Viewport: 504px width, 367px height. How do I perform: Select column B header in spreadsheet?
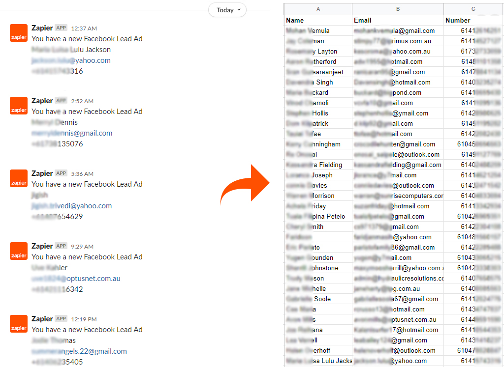click(x=398, y=9)
